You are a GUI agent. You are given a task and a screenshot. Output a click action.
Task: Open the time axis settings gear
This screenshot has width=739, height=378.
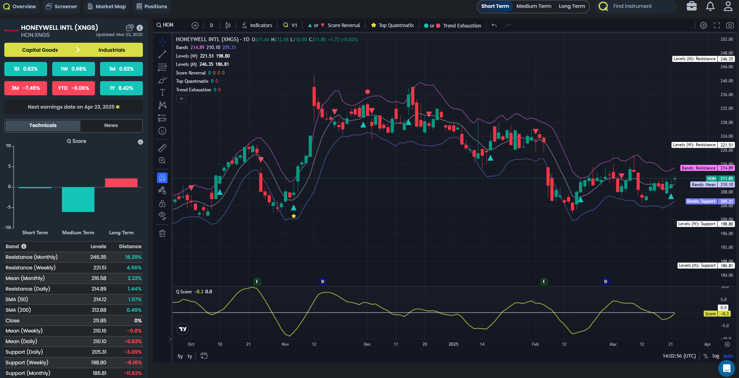[x=727, y=344]
